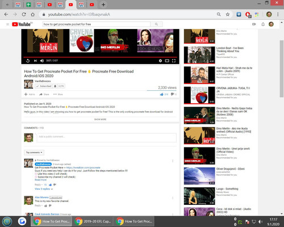The width and height of the screenshot is (284, 227).
Task: Open the YouTube hamburger menu
Action: tap(7, 24)
